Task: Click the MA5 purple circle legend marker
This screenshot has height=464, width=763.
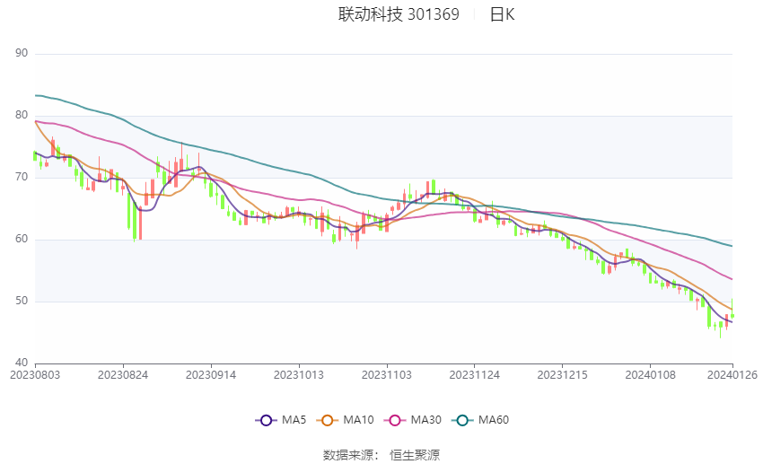Action: [265, 420]
